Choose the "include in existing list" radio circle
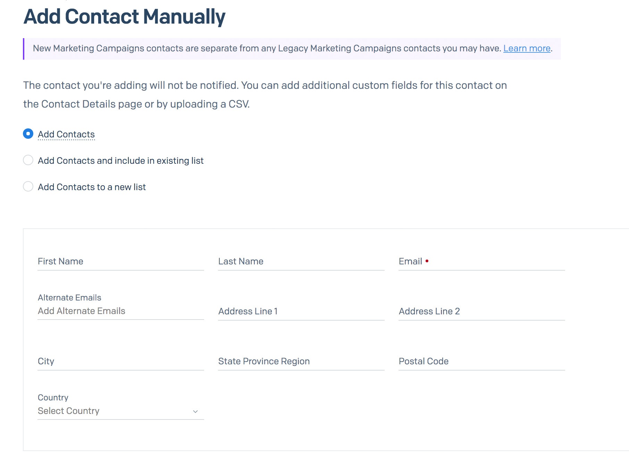The height and width of the screenshot is (458, 629). tap(28, 160)
